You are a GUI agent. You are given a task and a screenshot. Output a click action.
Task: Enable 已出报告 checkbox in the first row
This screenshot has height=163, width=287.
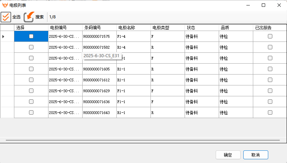[x=270, y=36]
